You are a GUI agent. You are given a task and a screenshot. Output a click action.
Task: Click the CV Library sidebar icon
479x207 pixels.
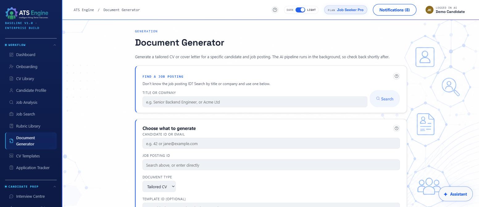point(11,79)
